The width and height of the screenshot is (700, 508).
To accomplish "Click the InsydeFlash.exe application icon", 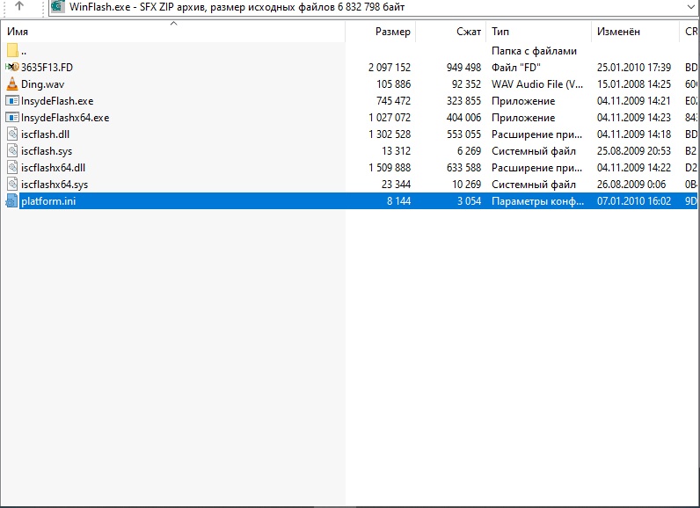I will pyautogui.click(x=12, y=101).
